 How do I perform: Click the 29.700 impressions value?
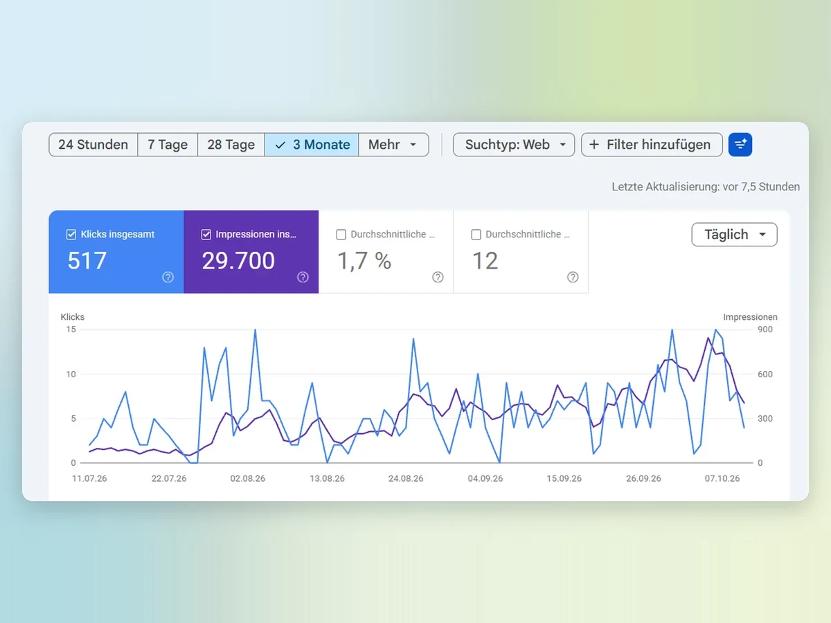coord(238,261)
